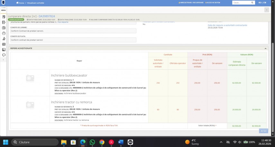Launch Microsoft Edge from taskbar
Viewport: 275px width, 147px height.
click(83, 142)
